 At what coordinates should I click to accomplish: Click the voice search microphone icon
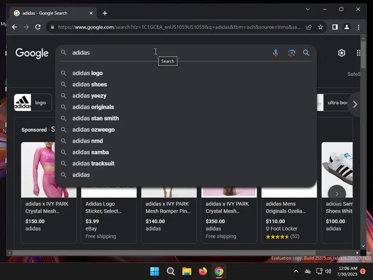[x=275, y=52]
